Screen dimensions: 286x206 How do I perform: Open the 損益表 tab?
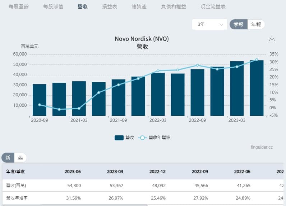coord(110,6)
